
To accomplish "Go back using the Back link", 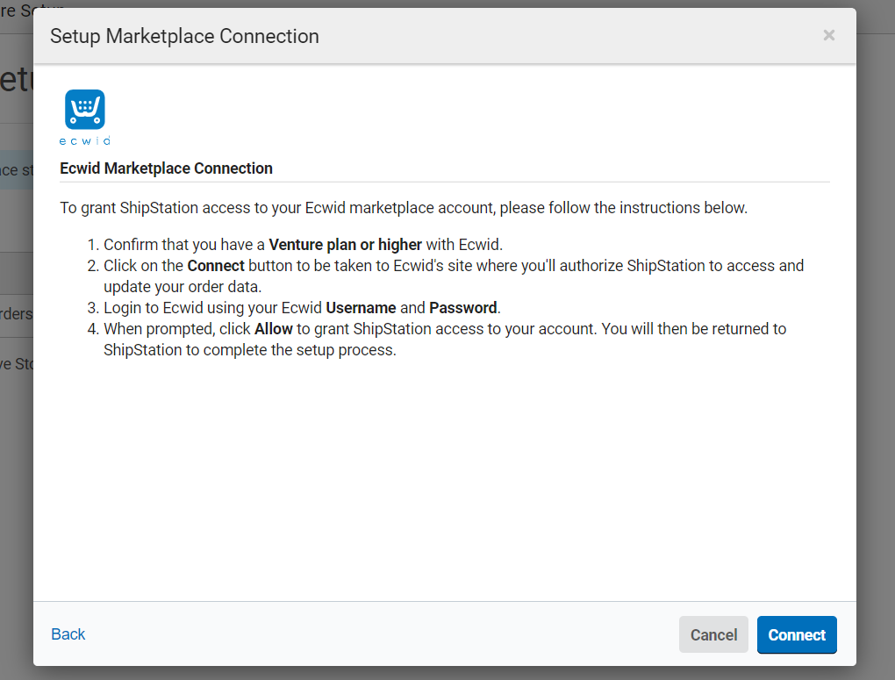I will point(68,634).
